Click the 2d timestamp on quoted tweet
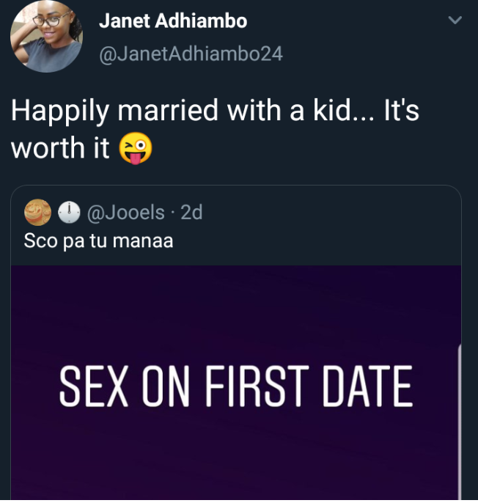This screenshot has width=478, height=503. 191,213
